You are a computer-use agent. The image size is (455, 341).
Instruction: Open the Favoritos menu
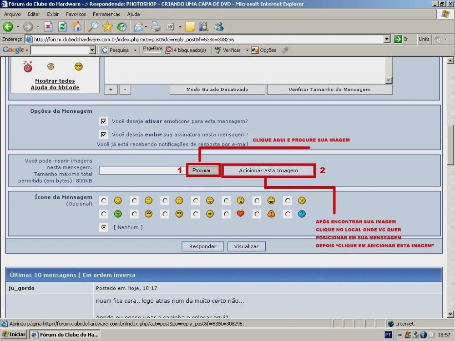coord(76,14)
